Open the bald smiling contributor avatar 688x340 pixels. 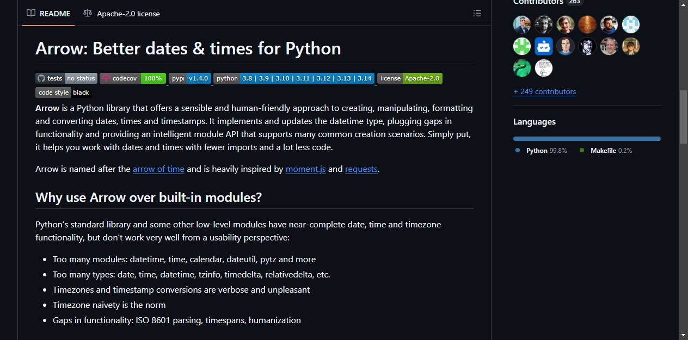(609, 46)
